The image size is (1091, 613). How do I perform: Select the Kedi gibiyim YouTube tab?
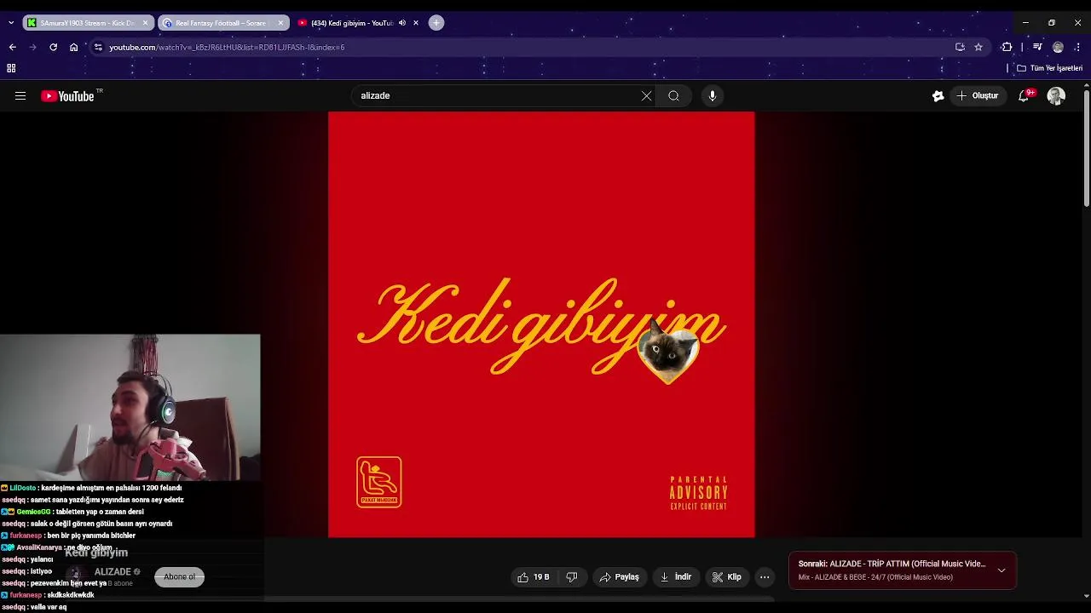click(x=351, y=23)
